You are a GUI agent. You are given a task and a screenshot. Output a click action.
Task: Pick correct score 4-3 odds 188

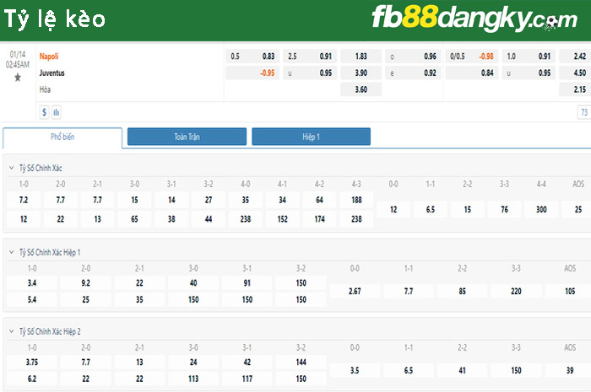point(356,200)
